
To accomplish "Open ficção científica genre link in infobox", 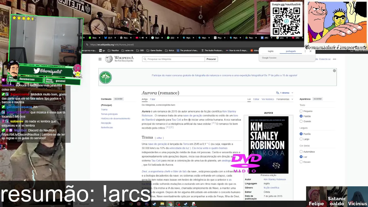I will (x=271, y=188).
